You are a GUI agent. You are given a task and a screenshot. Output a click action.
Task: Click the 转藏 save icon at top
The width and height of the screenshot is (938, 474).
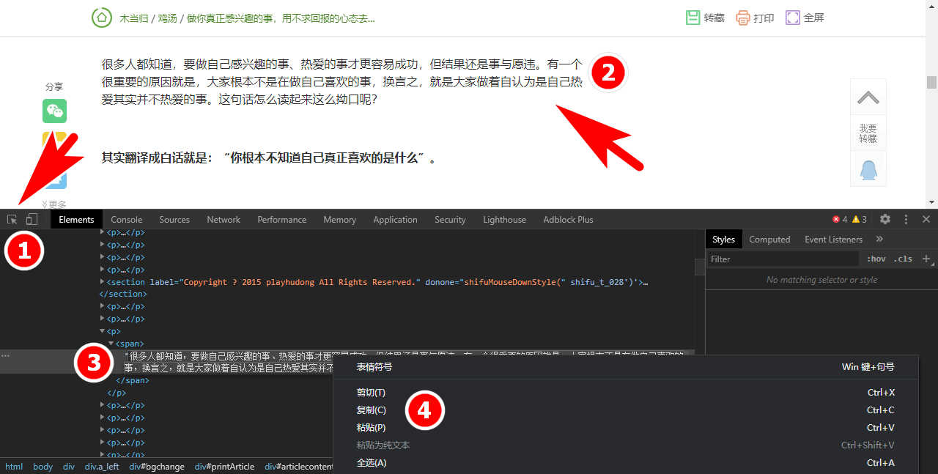[694, 16]
